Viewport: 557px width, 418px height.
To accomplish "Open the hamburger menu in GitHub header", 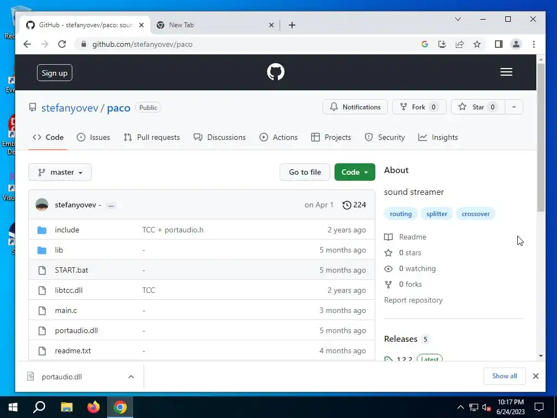I will pos(506,72).
